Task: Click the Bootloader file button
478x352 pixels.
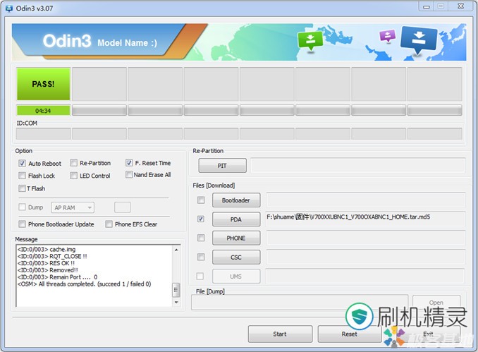Action: (x=236, y=200)
